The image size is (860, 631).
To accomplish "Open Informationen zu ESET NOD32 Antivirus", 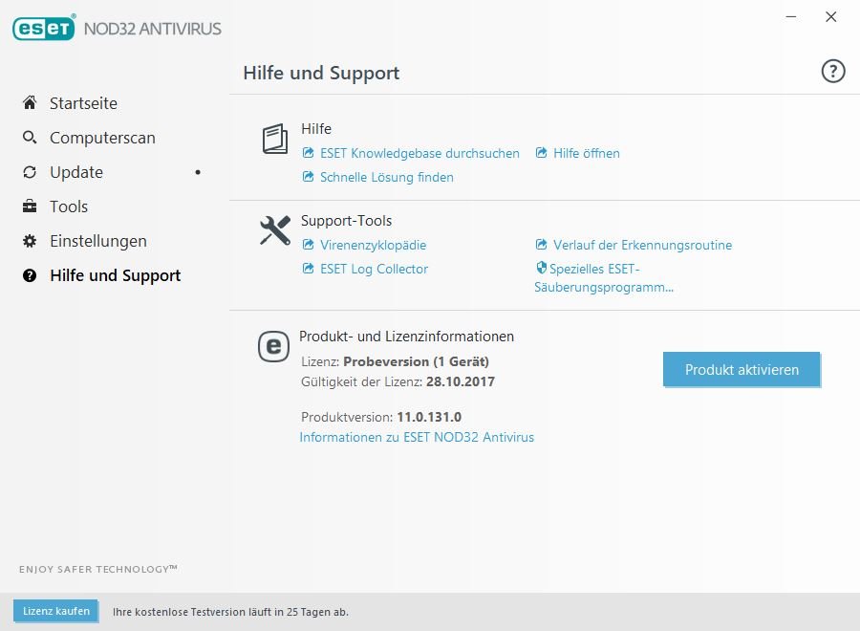I will [417, 437].
